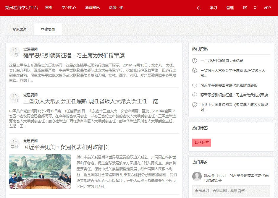Switch to the 资讯频道 tab
The image size is (278, 198).
pos(20,30)
